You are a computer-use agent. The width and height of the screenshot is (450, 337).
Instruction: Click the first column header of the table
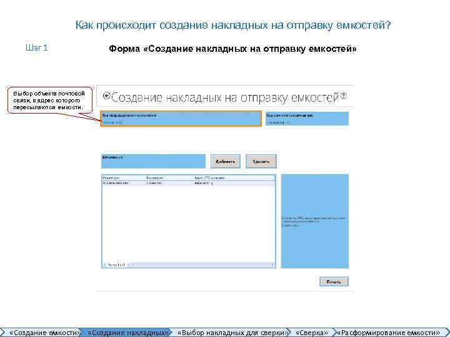[111, 178]
